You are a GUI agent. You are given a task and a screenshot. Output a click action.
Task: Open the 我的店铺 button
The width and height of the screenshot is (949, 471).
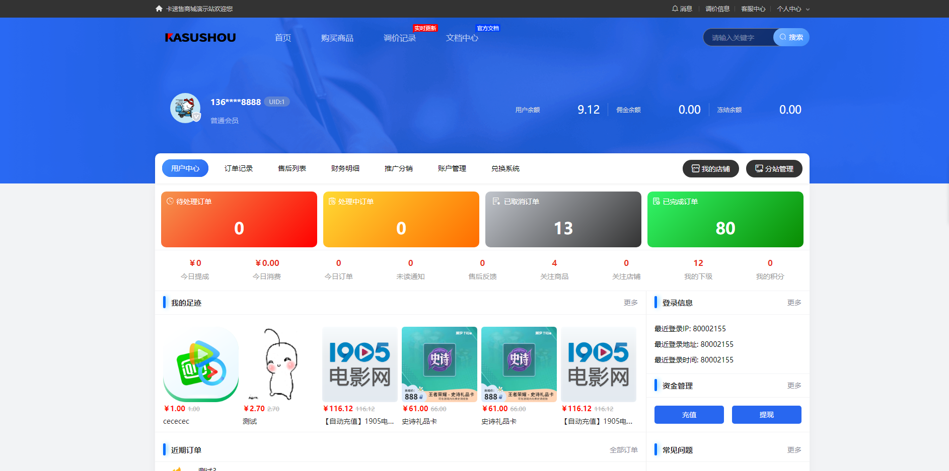pyautogui.click(x=710, y=168)
